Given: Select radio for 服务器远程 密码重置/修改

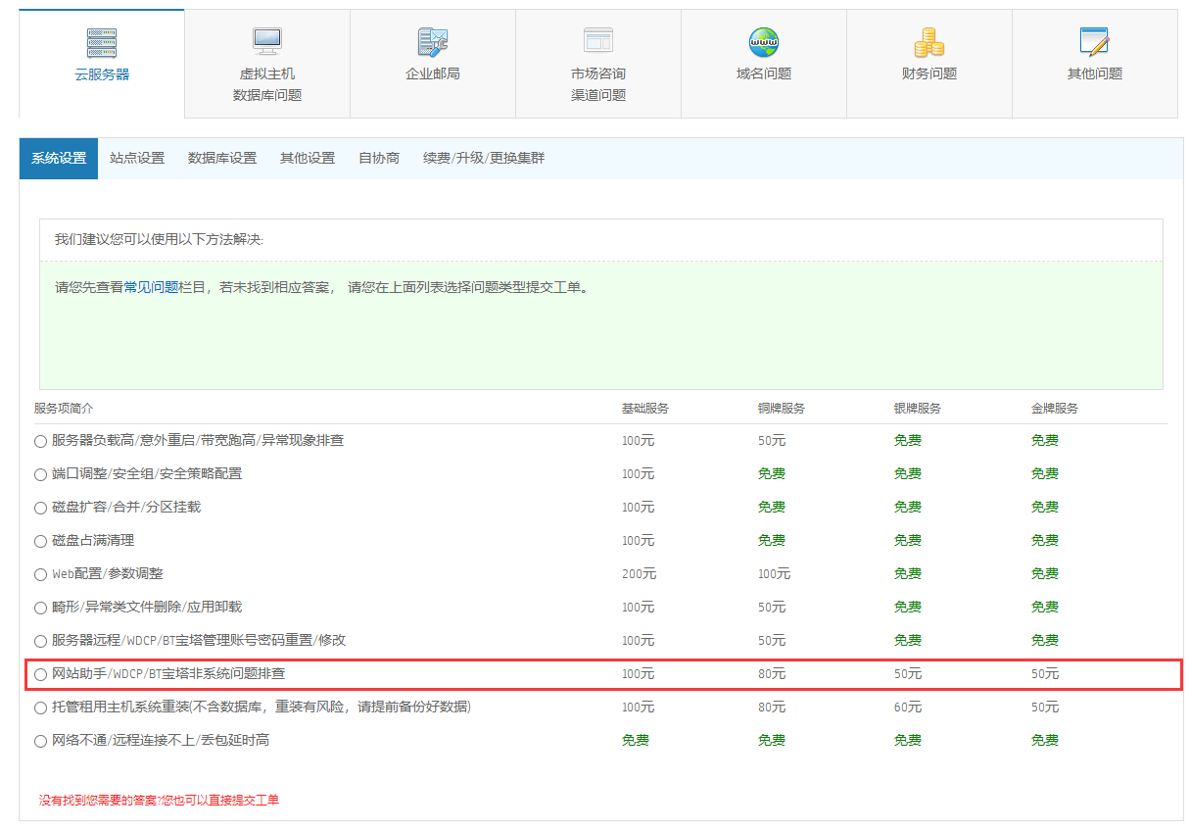Looking at the screenshot, I should pos(40,642).
